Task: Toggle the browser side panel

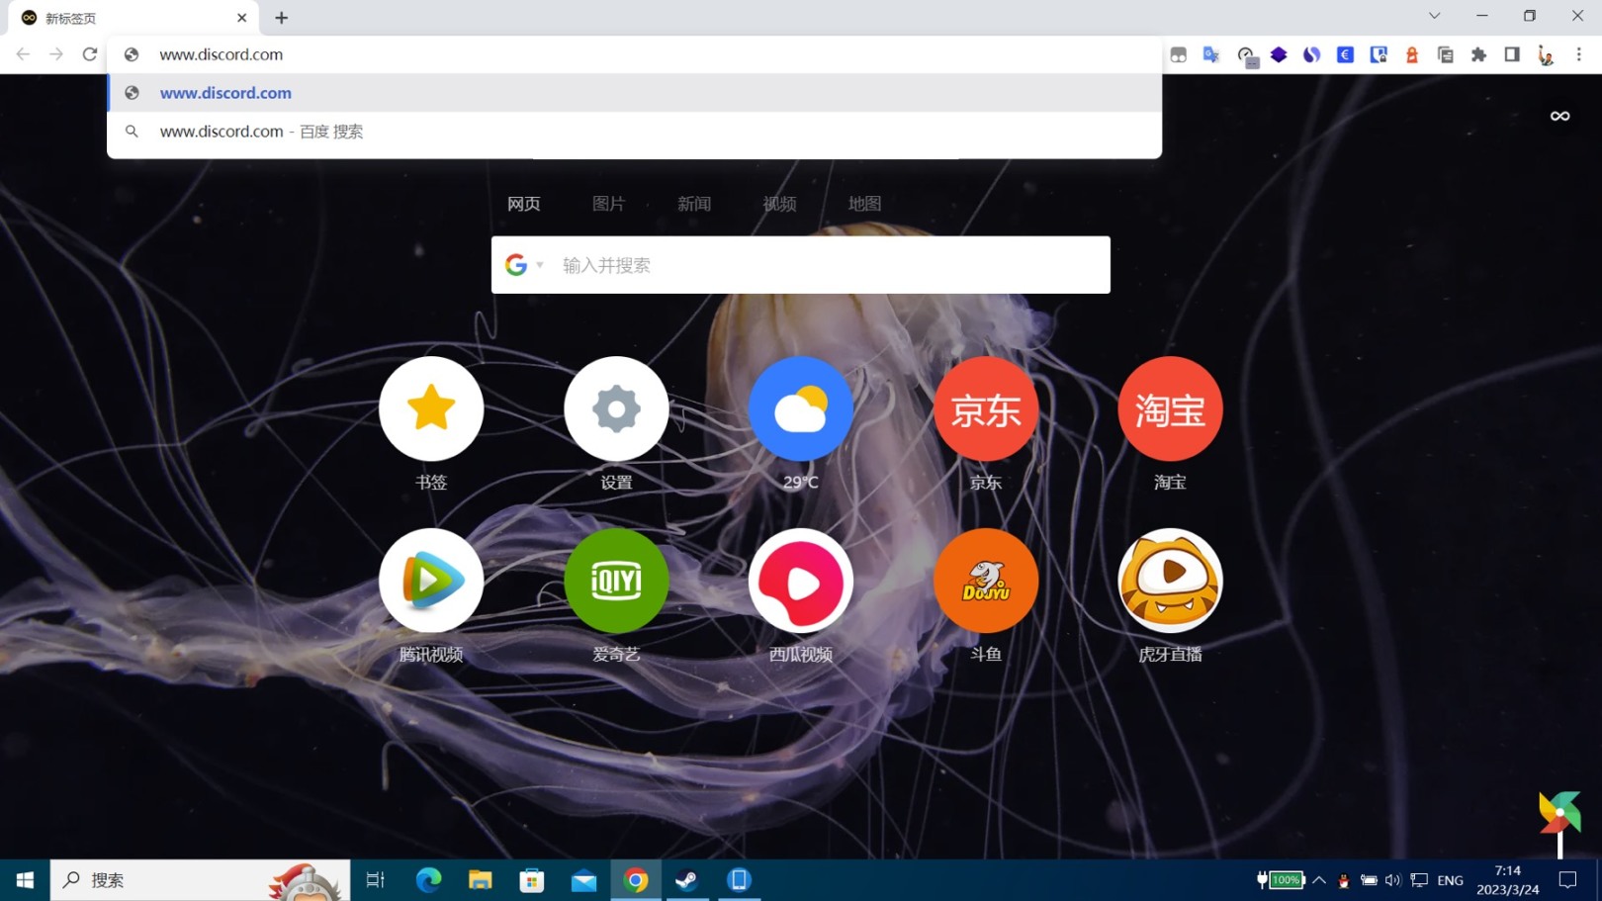Action: point(1512,55)
